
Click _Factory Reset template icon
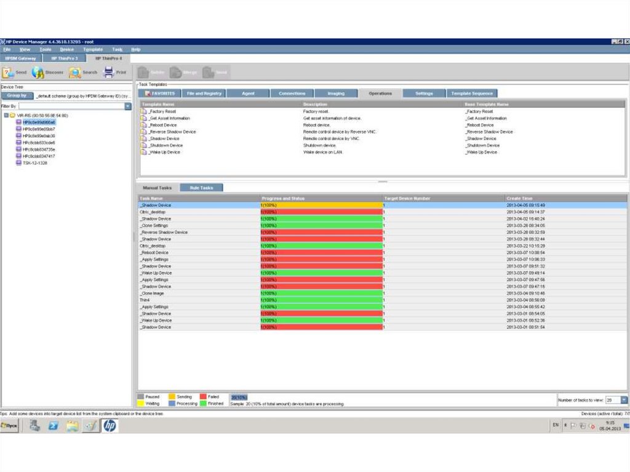[144, 111]
